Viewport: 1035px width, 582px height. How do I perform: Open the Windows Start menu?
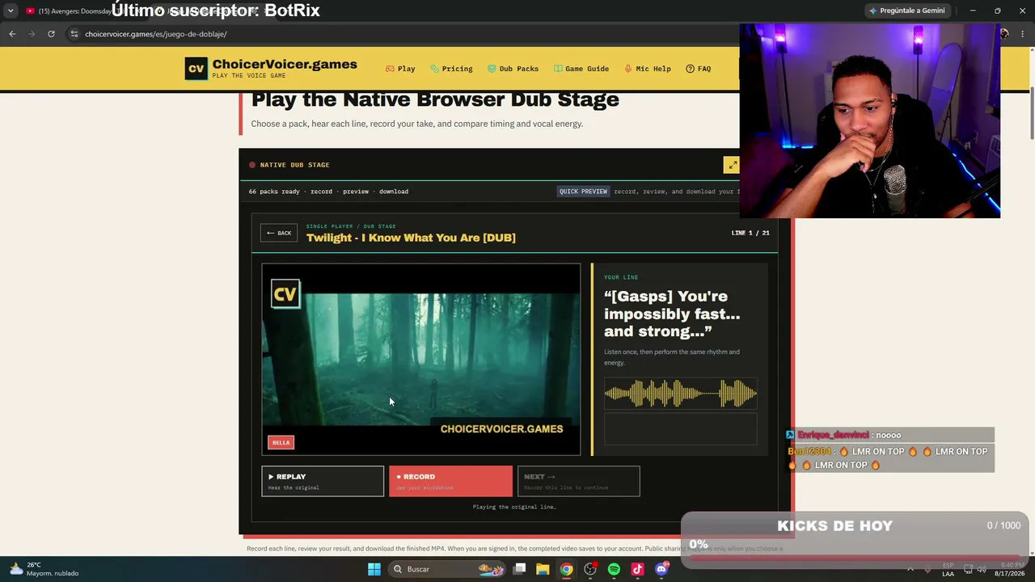point(374,569)
